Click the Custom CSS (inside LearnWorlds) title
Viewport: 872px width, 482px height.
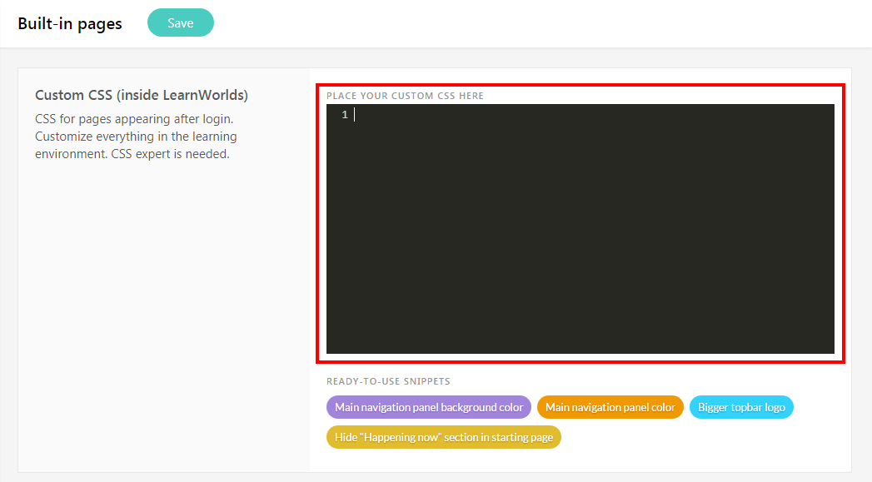point(142,95)
